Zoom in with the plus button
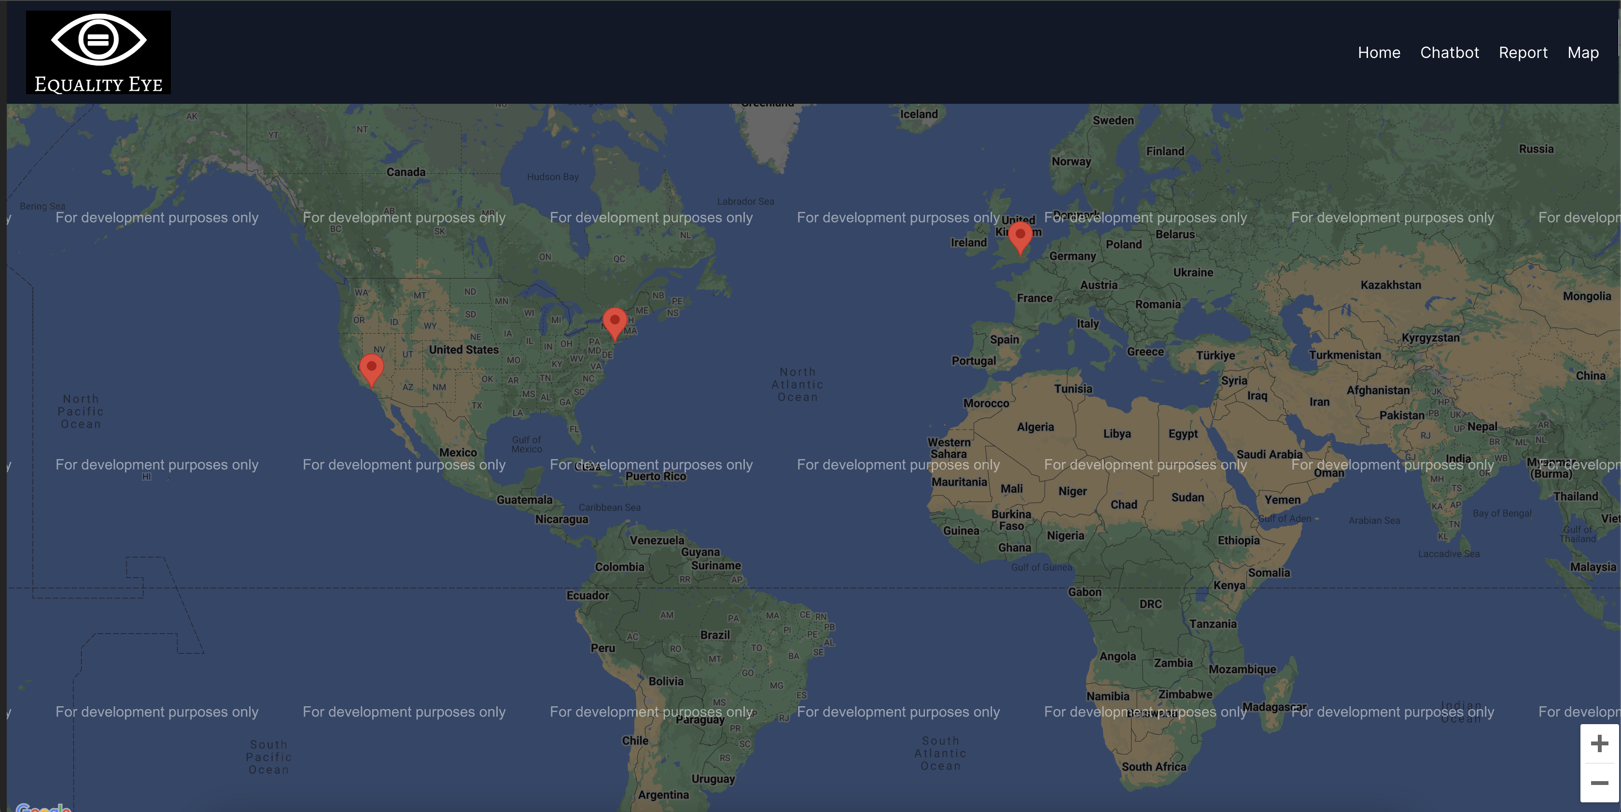The width and height of the screenshot is (1621, 812). [x=1599, y=744]
